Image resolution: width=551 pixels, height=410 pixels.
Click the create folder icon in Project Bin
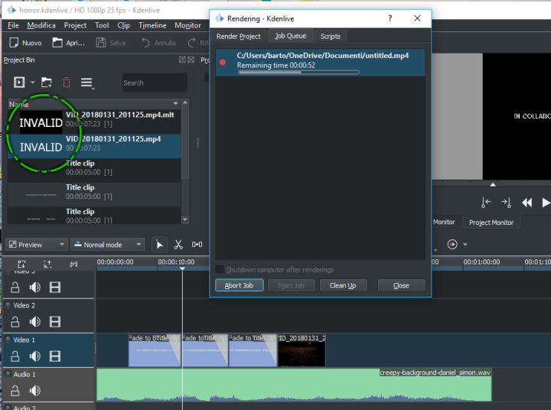click(x=47, y=82)
